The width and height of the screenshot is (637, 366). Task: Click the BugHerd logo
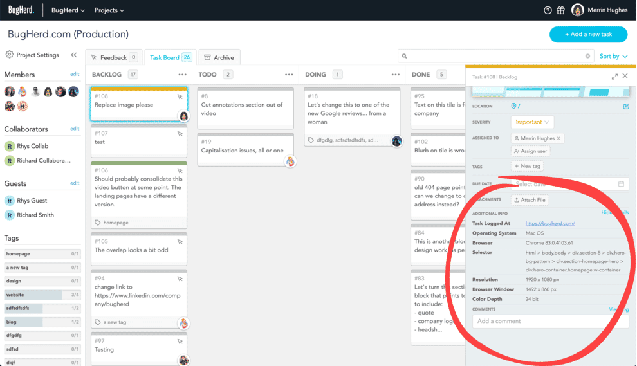pyautogui.click(x=21, y=10)
